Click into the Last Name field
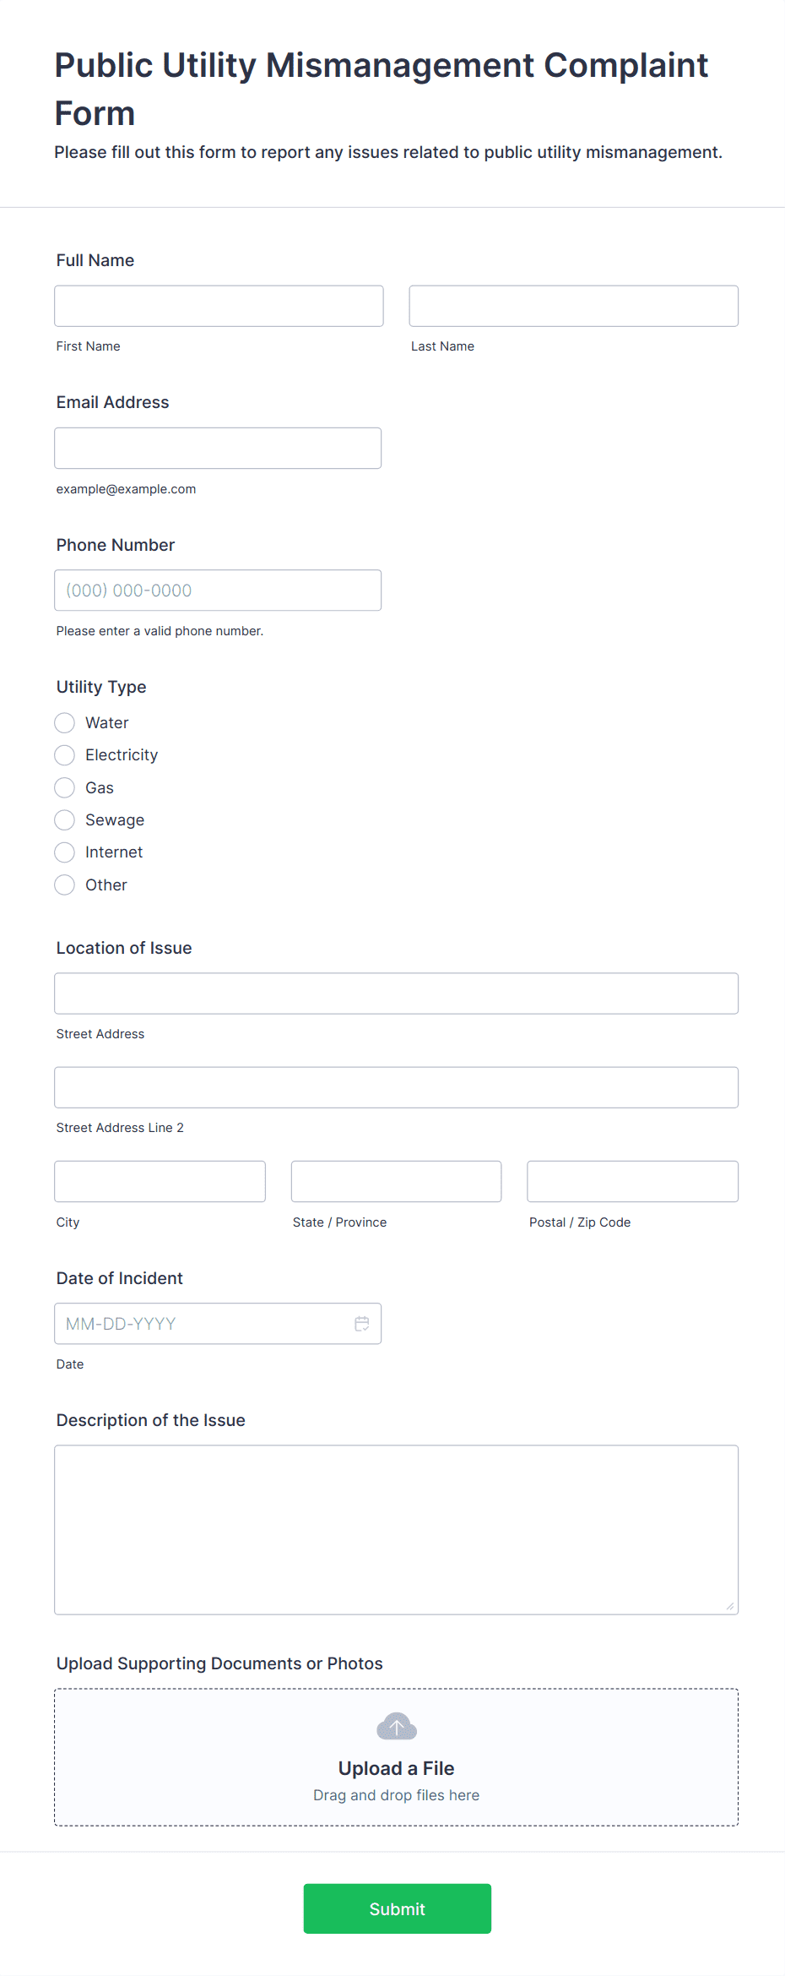The image size is (785, 1976). tap(573, 306)
